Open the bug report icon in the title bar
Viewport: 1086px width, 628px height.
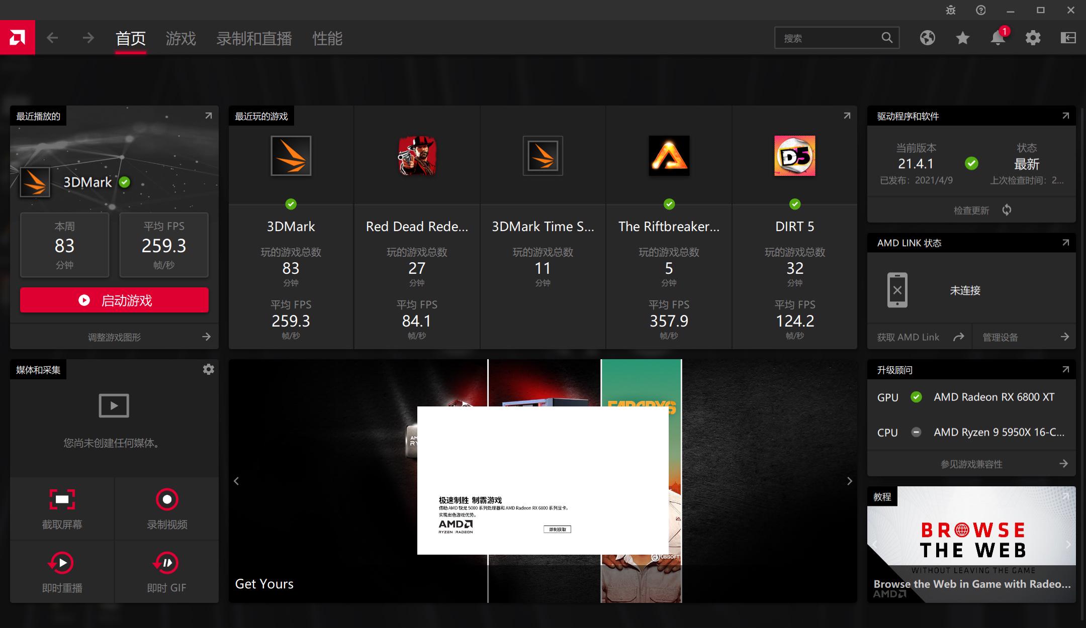951,10
